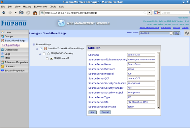Viewport: 190px width, 128px height.
Task: Click the page identity icon in address bar
Action: click(42, 13)
